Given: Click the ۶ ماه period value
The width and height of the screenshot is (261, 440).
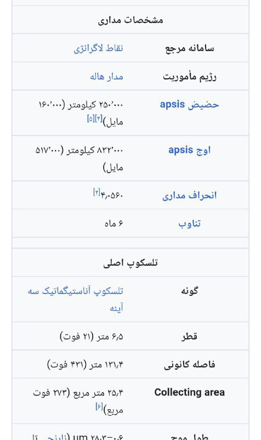Looking at the screenshot, I should [x=114, y=223].
